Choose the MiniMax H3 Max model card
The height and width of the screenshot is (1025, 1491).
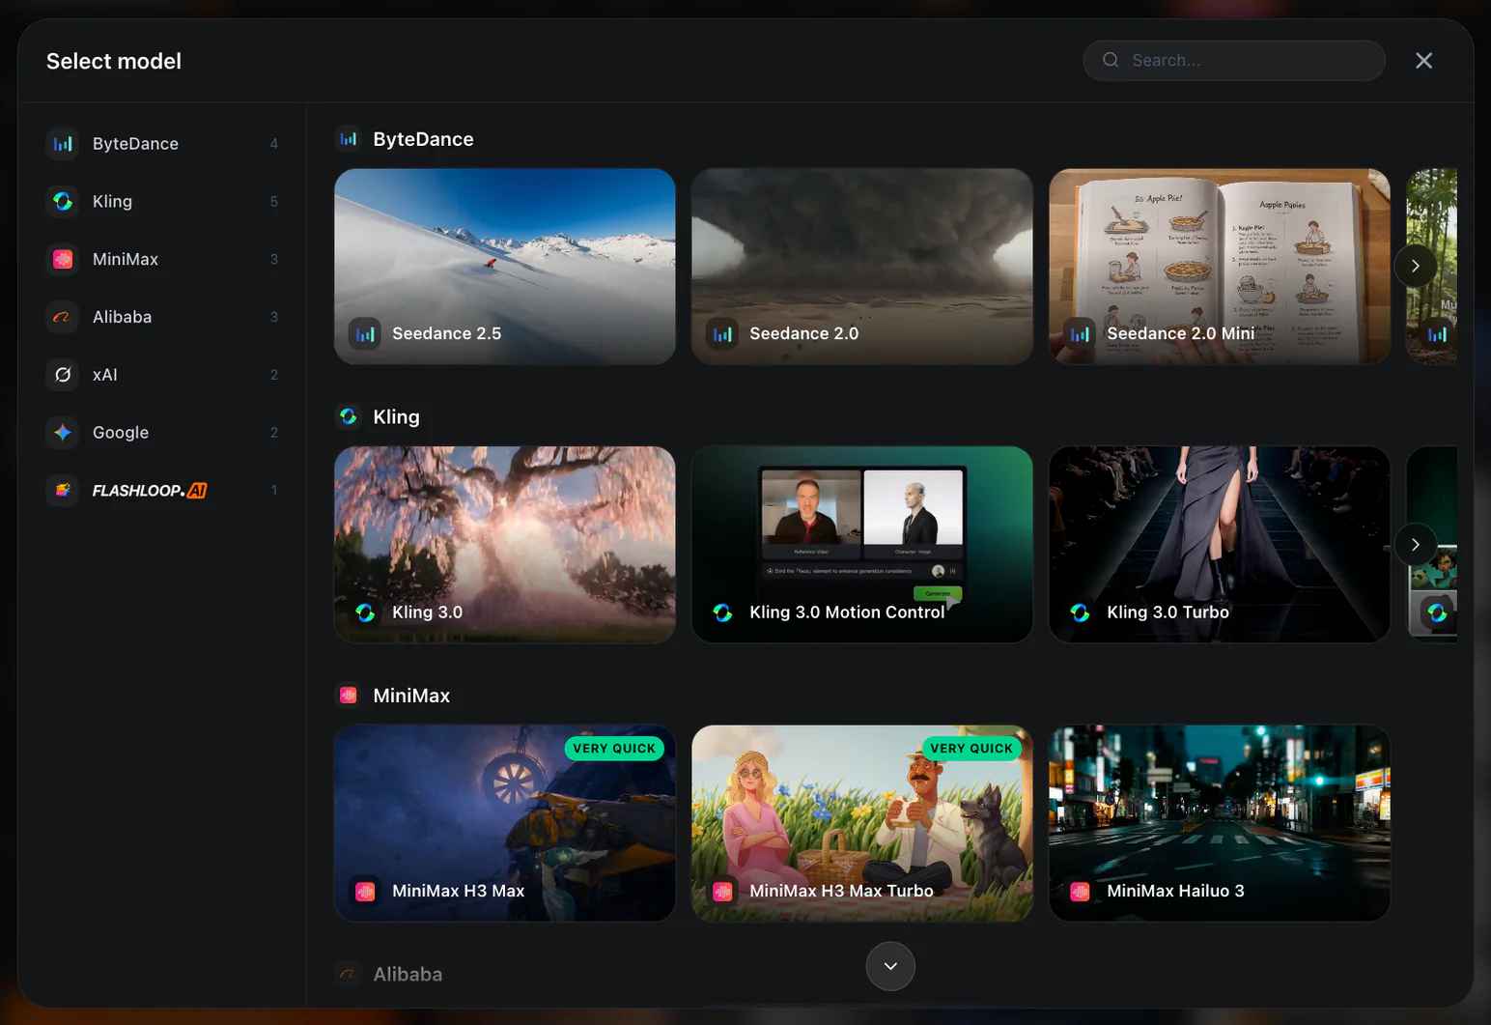[x=505, y=823]
